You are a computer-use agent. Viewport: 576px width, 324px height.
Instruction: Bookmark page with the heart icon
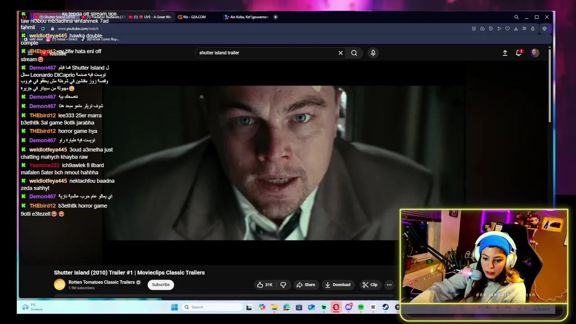click(508, 28)
